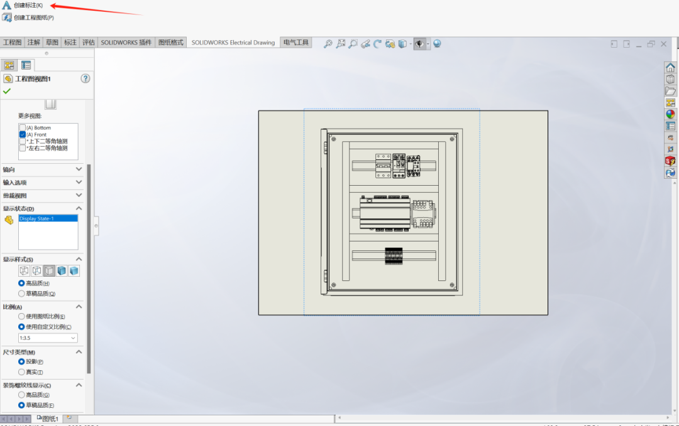Click the hide/show items eye icon

tap(419, 43)
